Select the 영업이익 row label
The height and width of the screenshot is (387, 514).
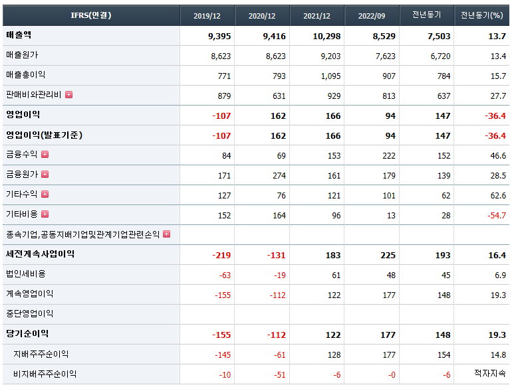(x=23, y=115)
